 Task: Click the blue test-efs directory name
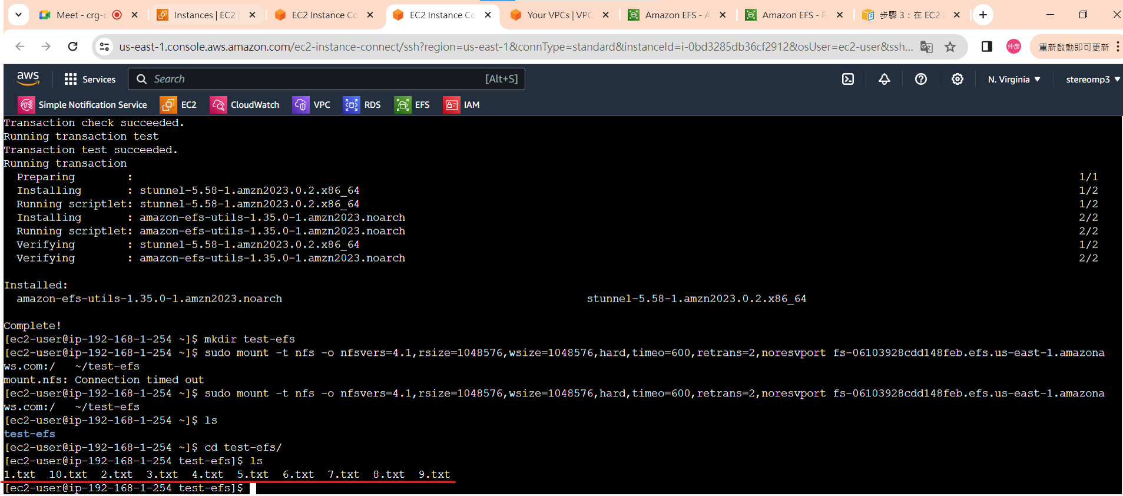(x=29, y=434)
